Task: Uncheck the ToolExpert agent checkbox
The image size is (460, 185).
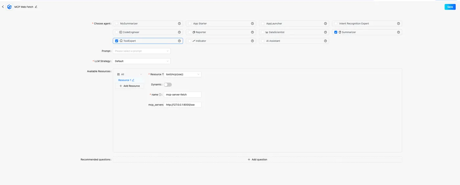Action: (x=117, y=41)
